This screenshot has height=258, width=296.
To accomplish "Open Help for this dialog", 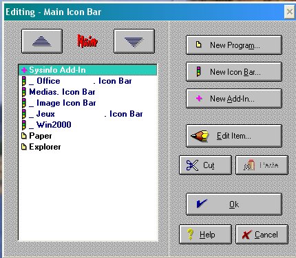I will pyautogui.click(x=205, y=235).
